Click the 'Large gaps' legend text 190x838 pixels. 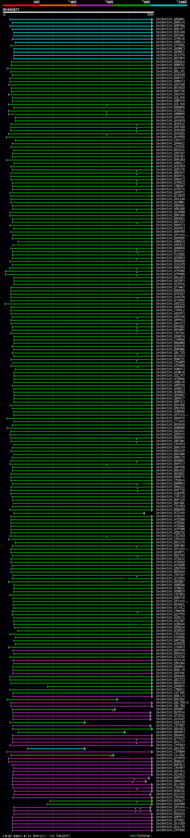pos(37,835)
